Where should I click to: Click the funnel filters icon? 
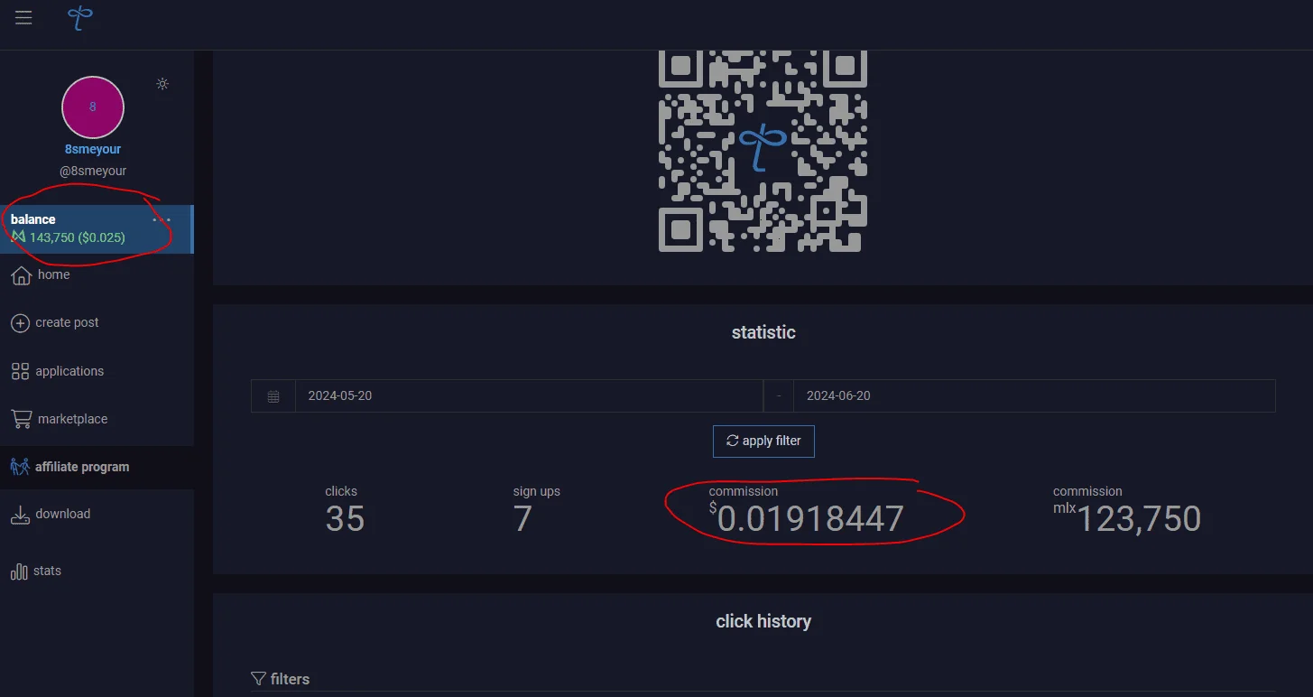pyautogui.click(x=258, y=679)
